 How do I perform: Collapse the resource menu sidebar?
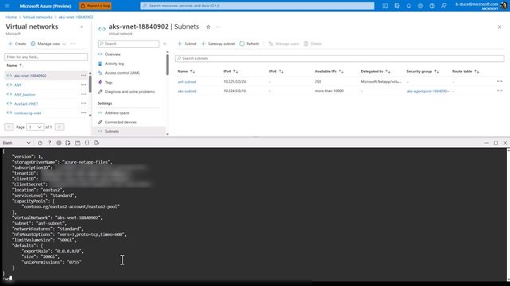pyautogui.click(x=165, y=44)
